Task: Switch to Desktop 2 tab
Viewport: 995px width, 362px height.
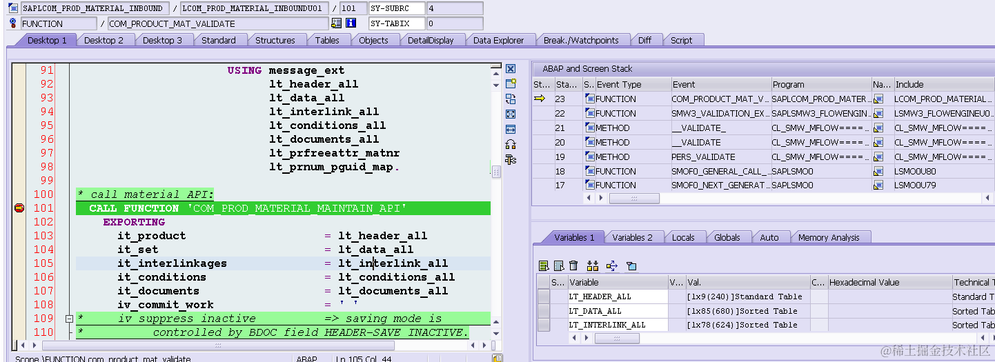Action: (104, 40)
